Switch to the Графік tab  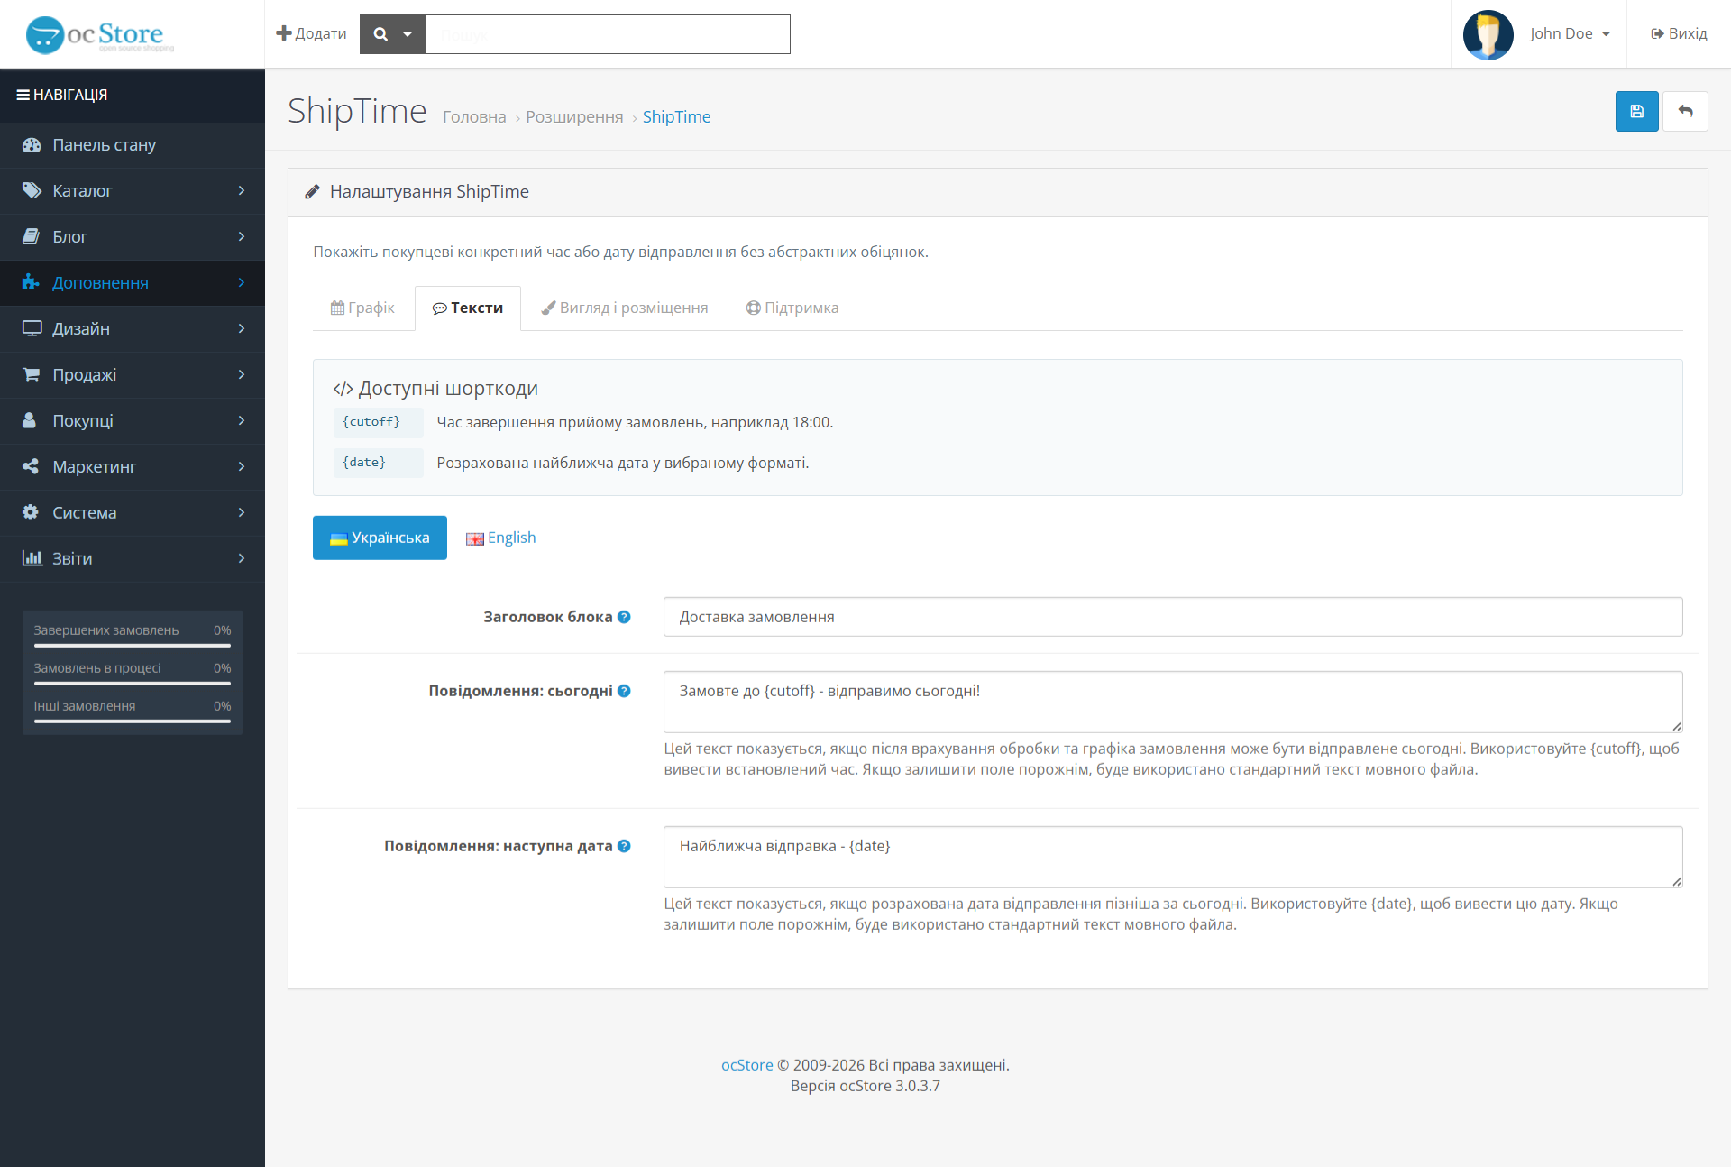point(362,308)
